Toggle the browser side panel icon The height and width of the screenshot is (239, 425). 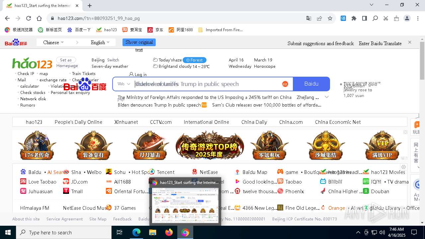click(x=365, y=18)
